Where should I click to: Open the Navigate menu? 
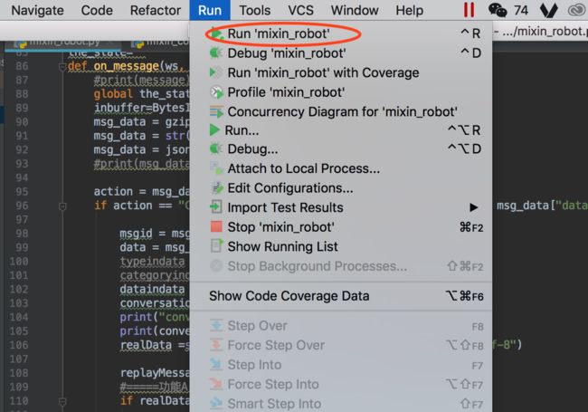click(37, 10)
